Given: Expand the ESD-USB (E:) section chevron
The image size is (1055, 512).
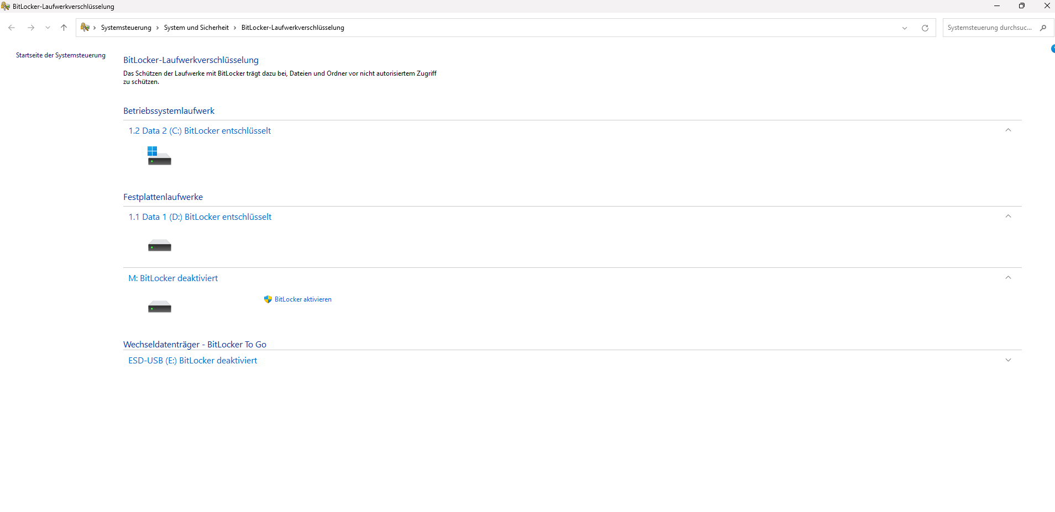Looking at the screenshot, I should tap(1008, 360).
